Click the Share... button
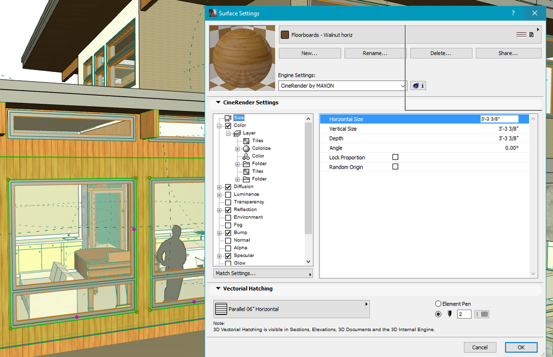The height and width of the screenshot is (357, 553). [x=508, y=53]
